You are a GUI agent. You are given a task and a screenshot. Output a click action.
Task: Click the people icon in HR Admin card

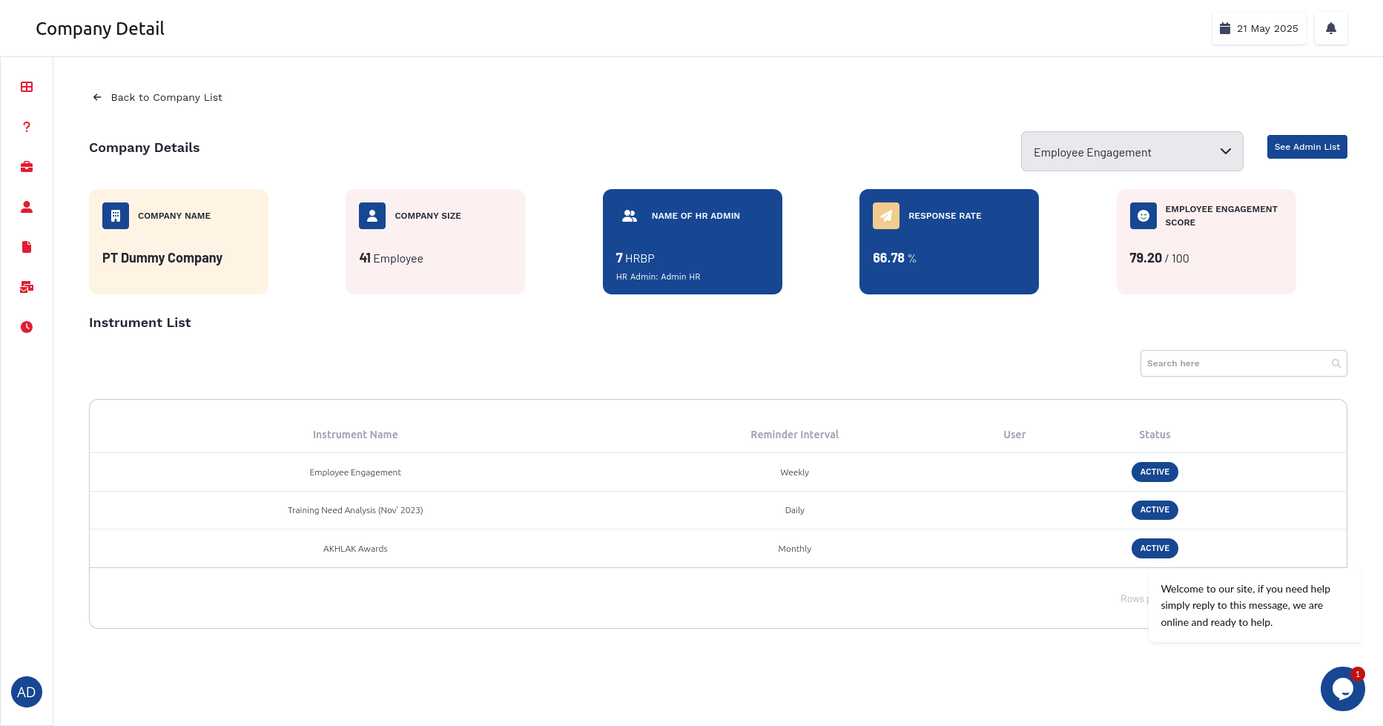630,216
